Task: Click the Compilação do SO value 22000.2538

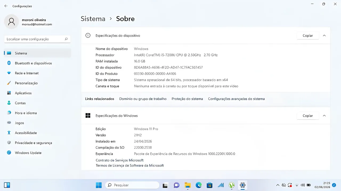Action: pos(143,147)
